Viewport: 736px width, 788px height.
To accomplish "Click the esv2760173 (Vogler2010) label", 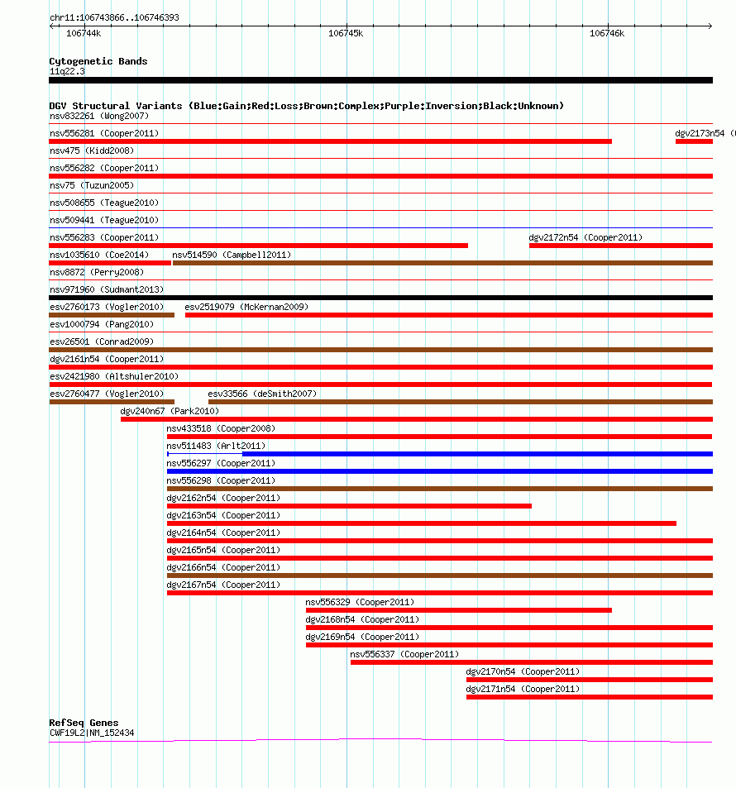I will 107,307.
